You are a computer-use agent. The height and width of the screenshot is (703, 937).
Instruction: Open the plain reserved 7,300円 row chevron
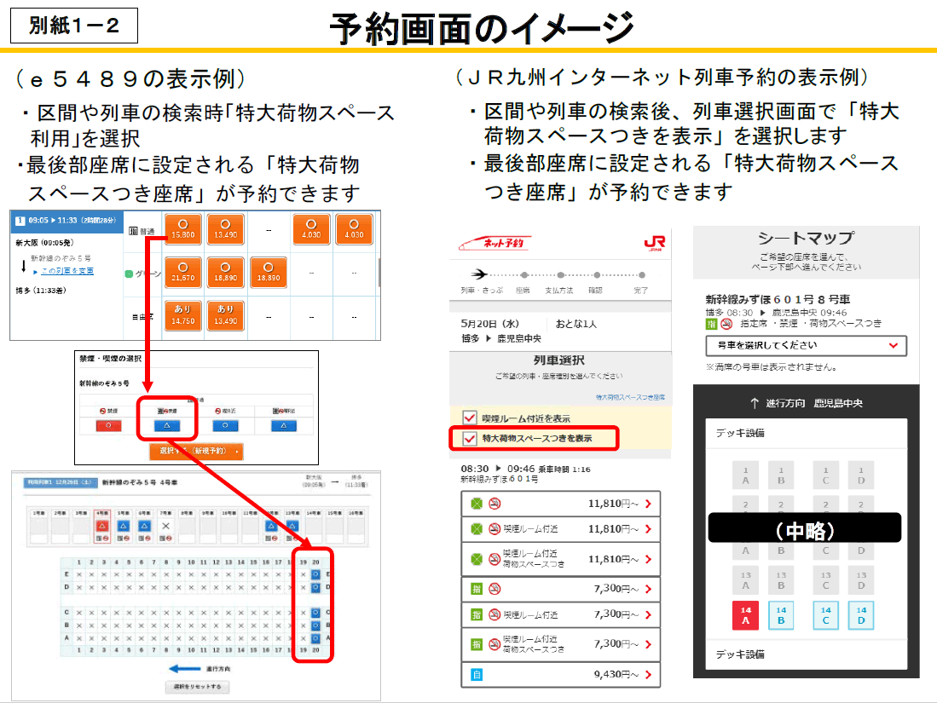(x=648, y=589)
